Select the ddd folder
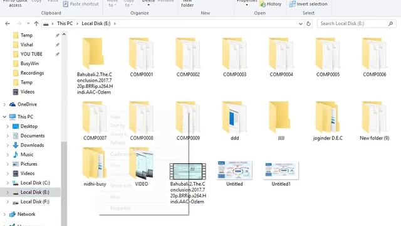Screen dimensions: 401x226 (234, 117)
